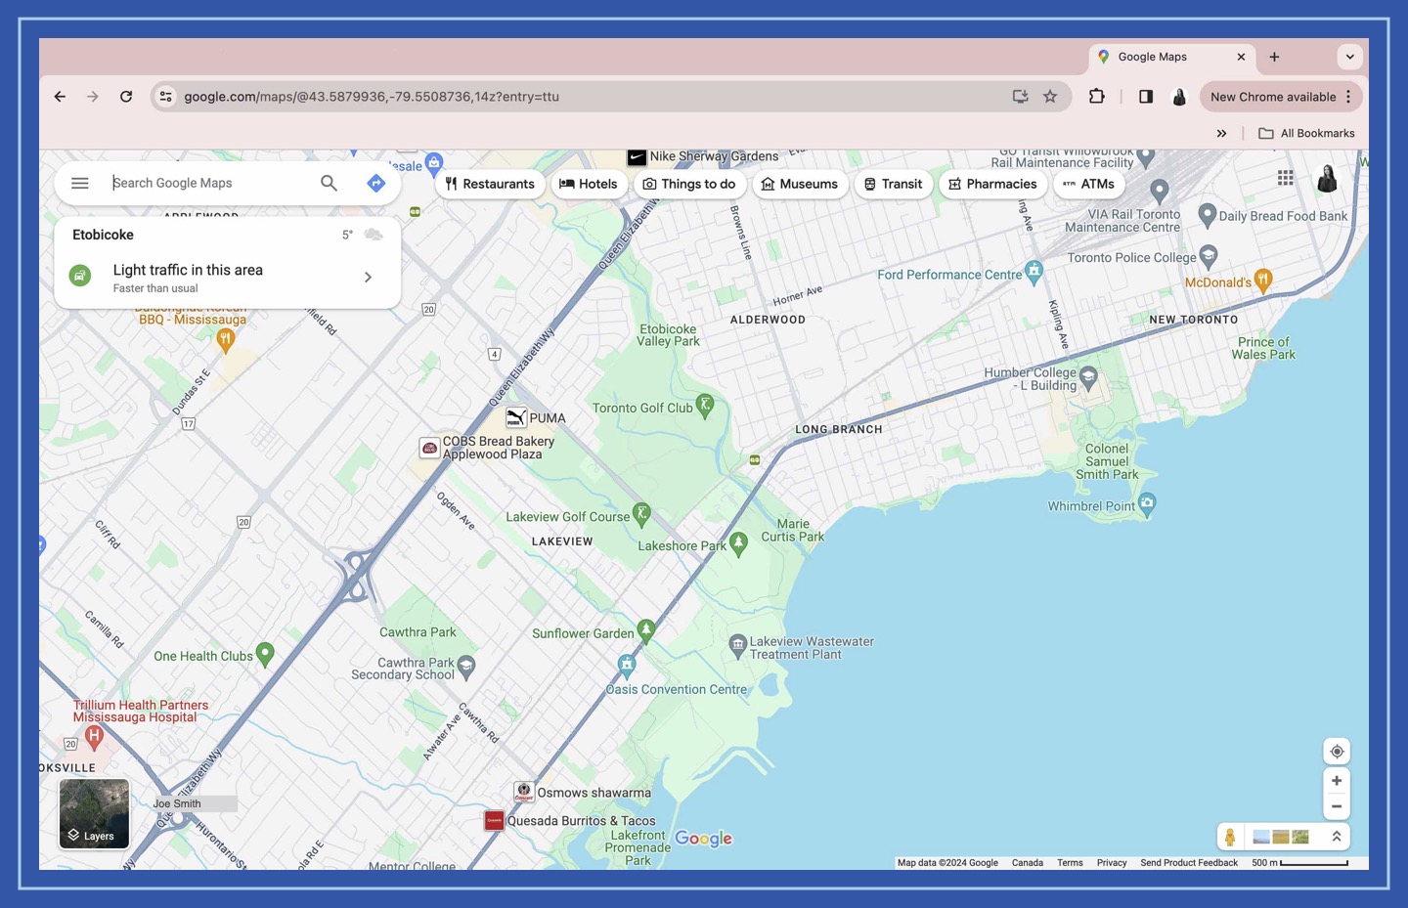The height and width of the screenshot is (908, 1408).
Task: Click the search magnifying glass icon
Action: point(329,183)
